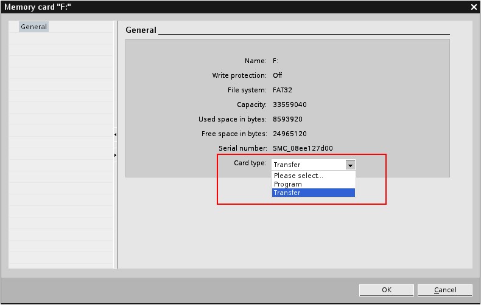Image resolution: width=481 pixels, height=305 pixels.
Task: Click the free space value 24965120
Action: pyautogui.click(x=290, y=134)
